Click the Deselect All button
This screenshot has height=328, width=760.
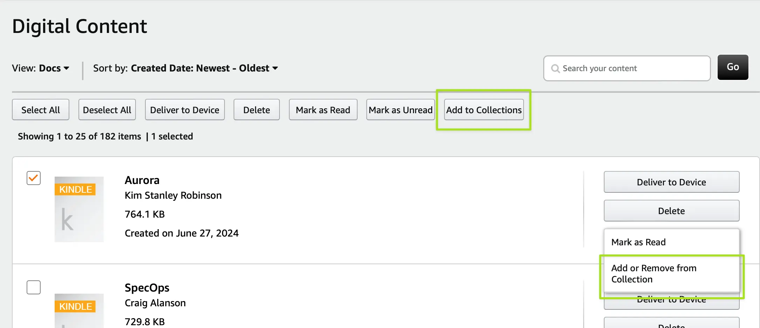click(x=107, y=110)
